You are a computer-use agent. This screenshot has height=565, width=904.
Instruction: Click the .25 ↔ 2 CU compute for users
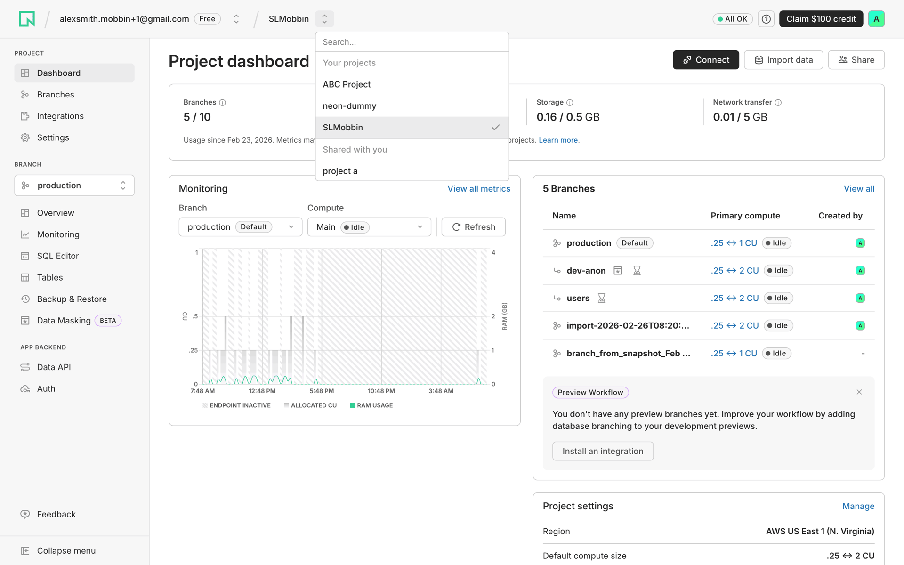pyautogui.click(x=735, y=298)
